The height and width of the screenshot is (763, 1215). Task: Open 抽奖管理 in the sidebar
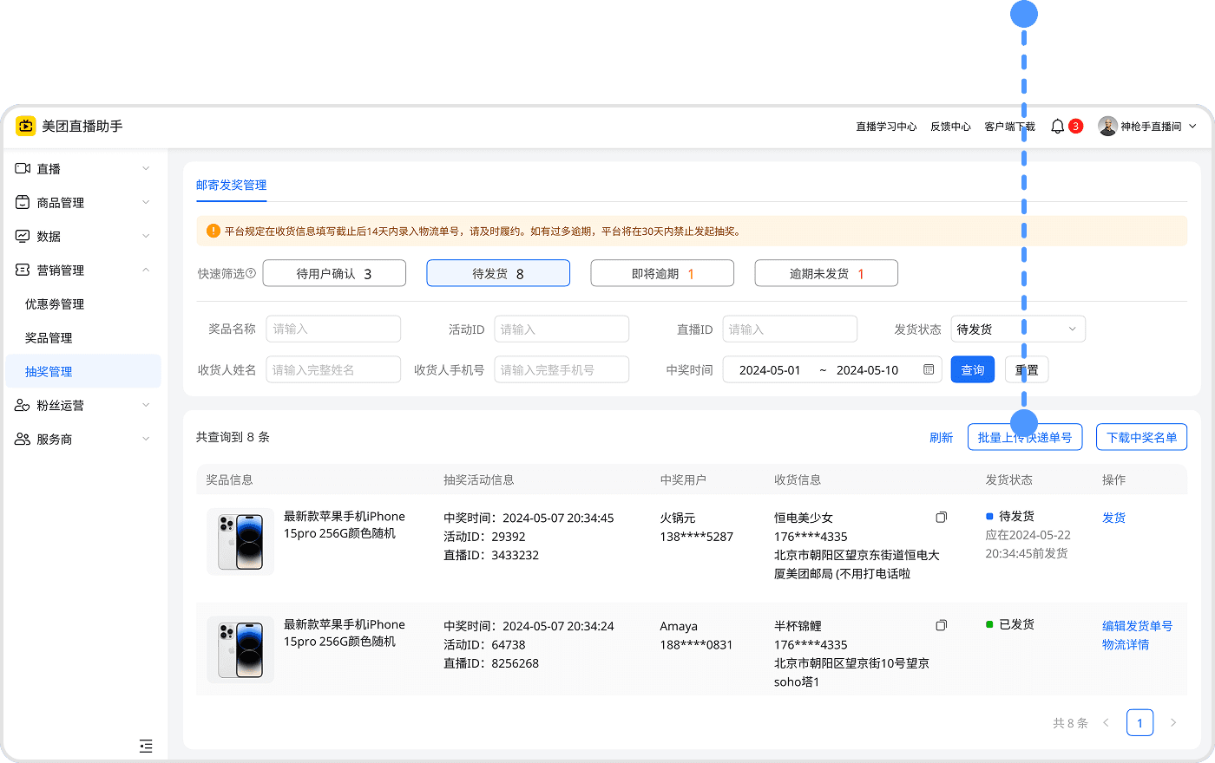coord(83,371)
